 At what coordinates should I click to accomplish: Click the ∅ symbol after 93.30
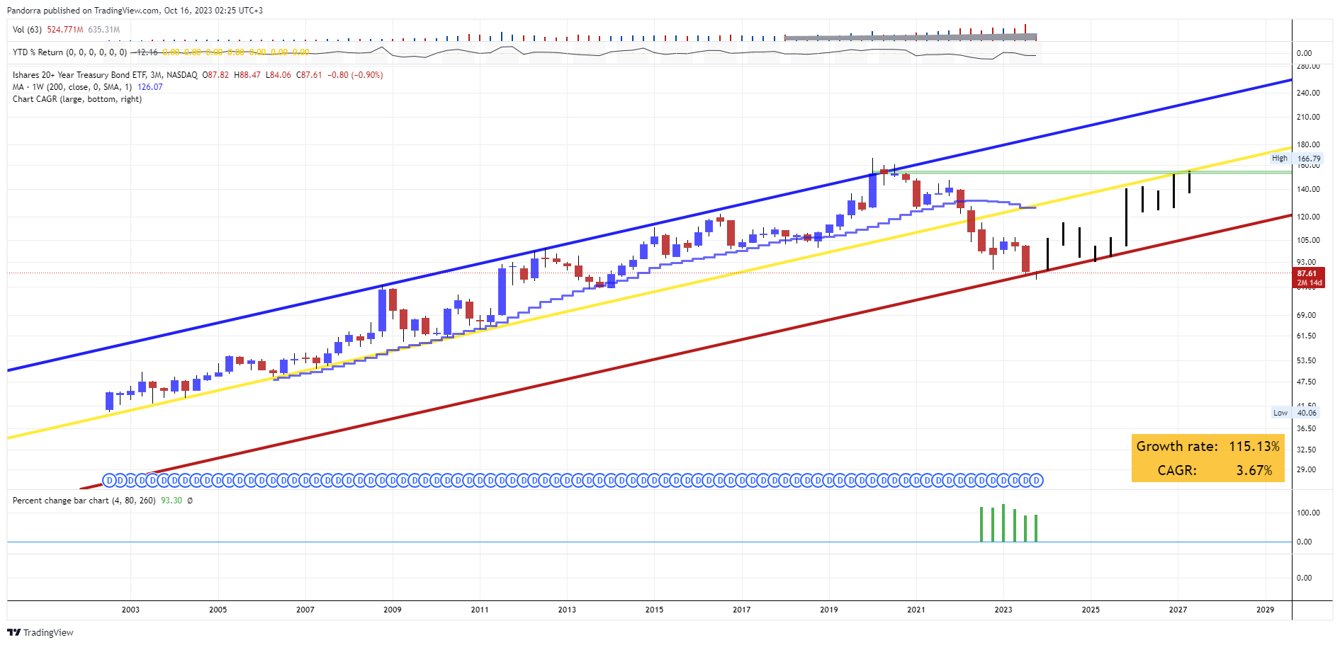click(x=190, y=501)
